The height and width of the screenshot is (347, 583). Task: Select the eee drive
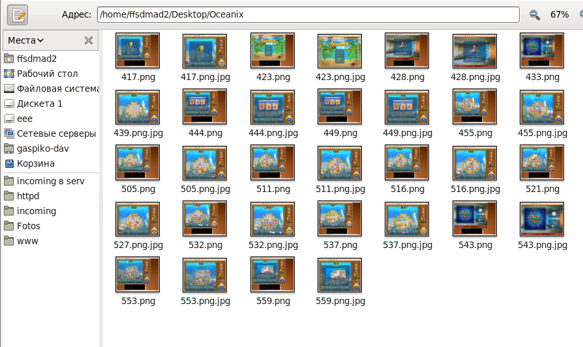pos(18,118)
